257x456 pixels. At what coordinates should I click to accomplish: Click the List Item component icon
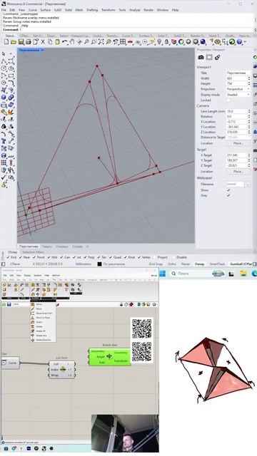63,369
